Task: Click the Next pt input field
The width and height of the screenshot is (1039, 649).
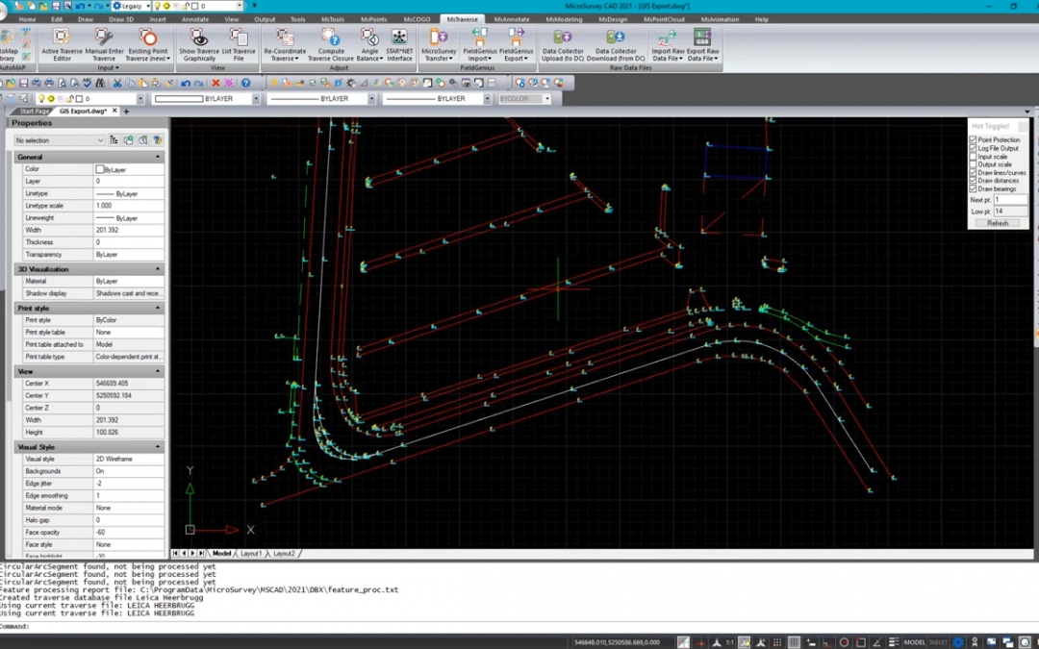Action: tap(1010, 200)
